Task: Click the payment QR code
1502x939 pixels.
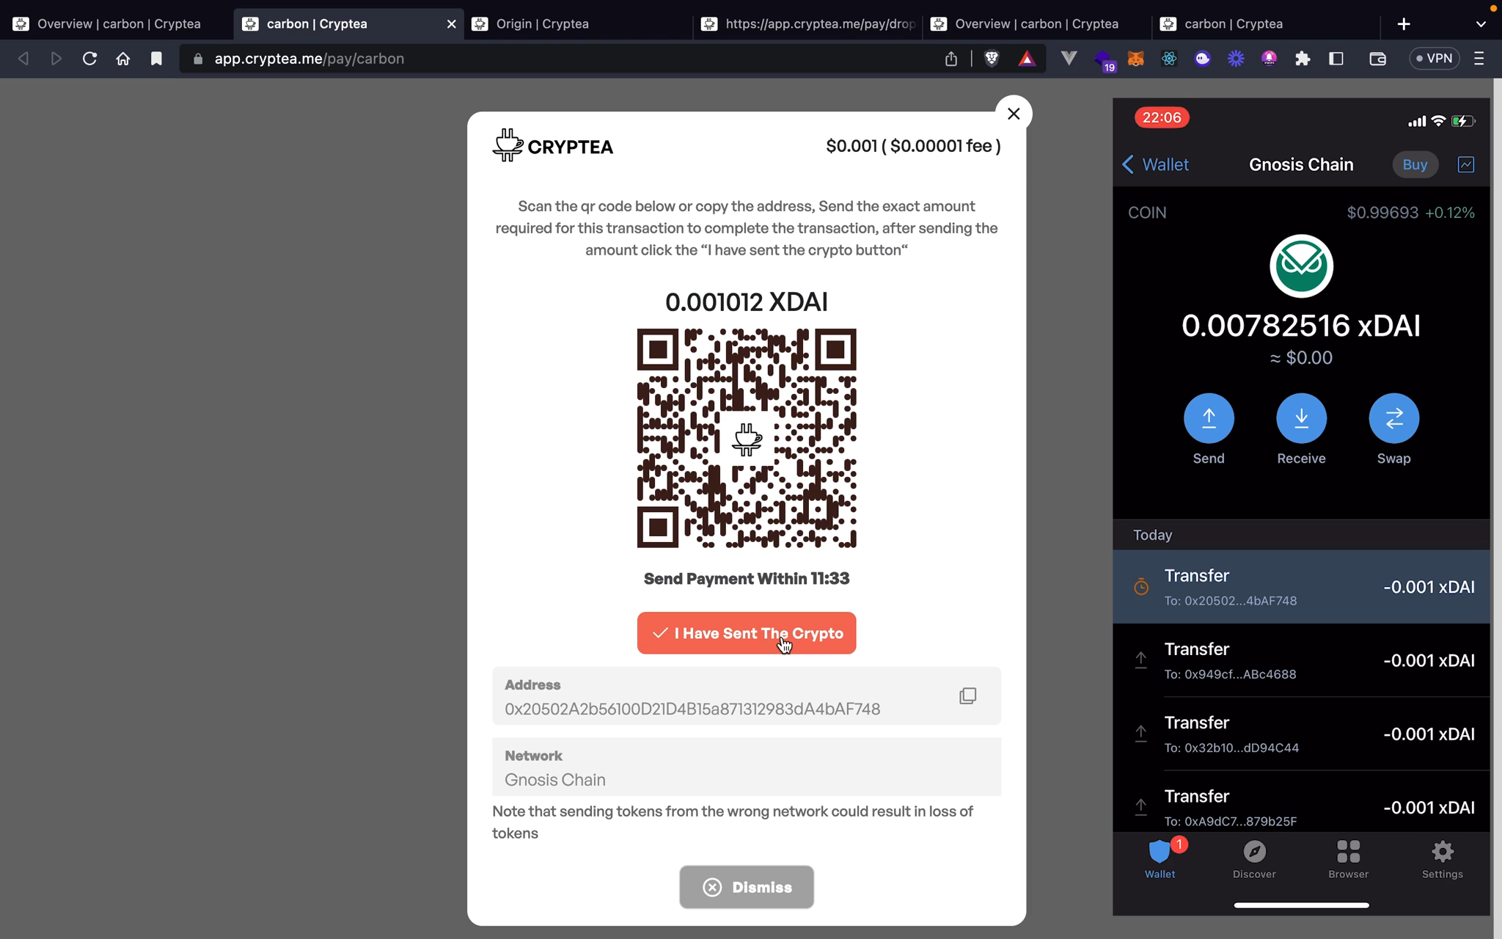Action: click(x=746, y=438)
